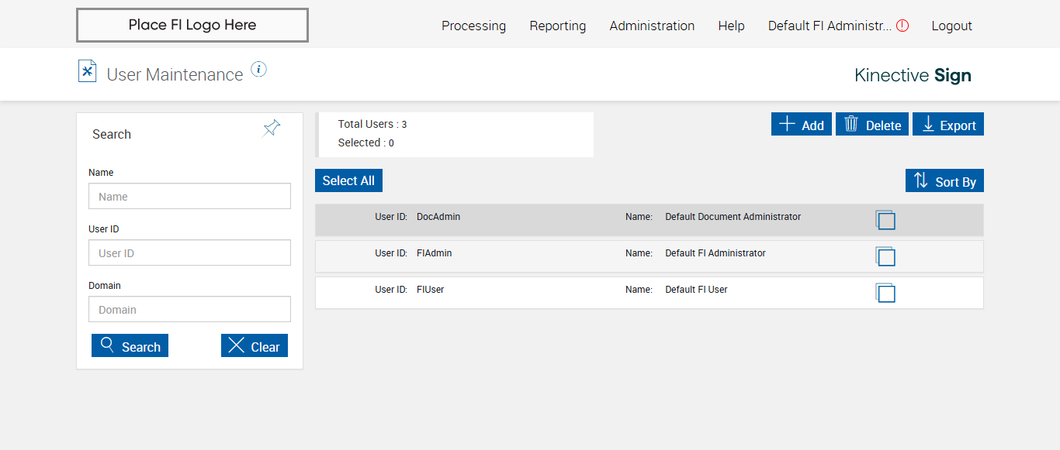Click the User Maintenance page icon
1060x450 pixels.
tap(87, 71)
